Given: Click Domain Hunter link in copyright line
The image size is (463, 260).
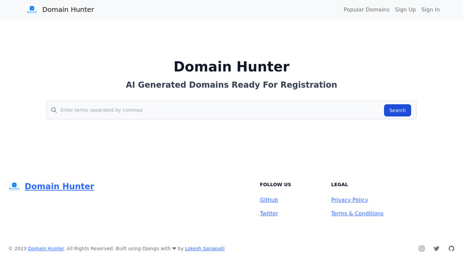Looking at the screenshot, I should tap(46, 248).
